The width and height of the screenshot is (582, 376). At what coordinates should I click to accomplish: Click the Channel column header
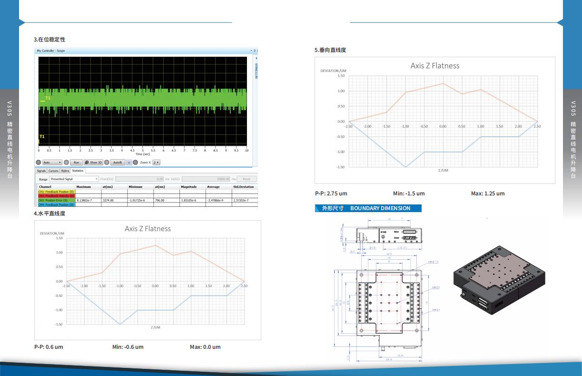(56, 187)
